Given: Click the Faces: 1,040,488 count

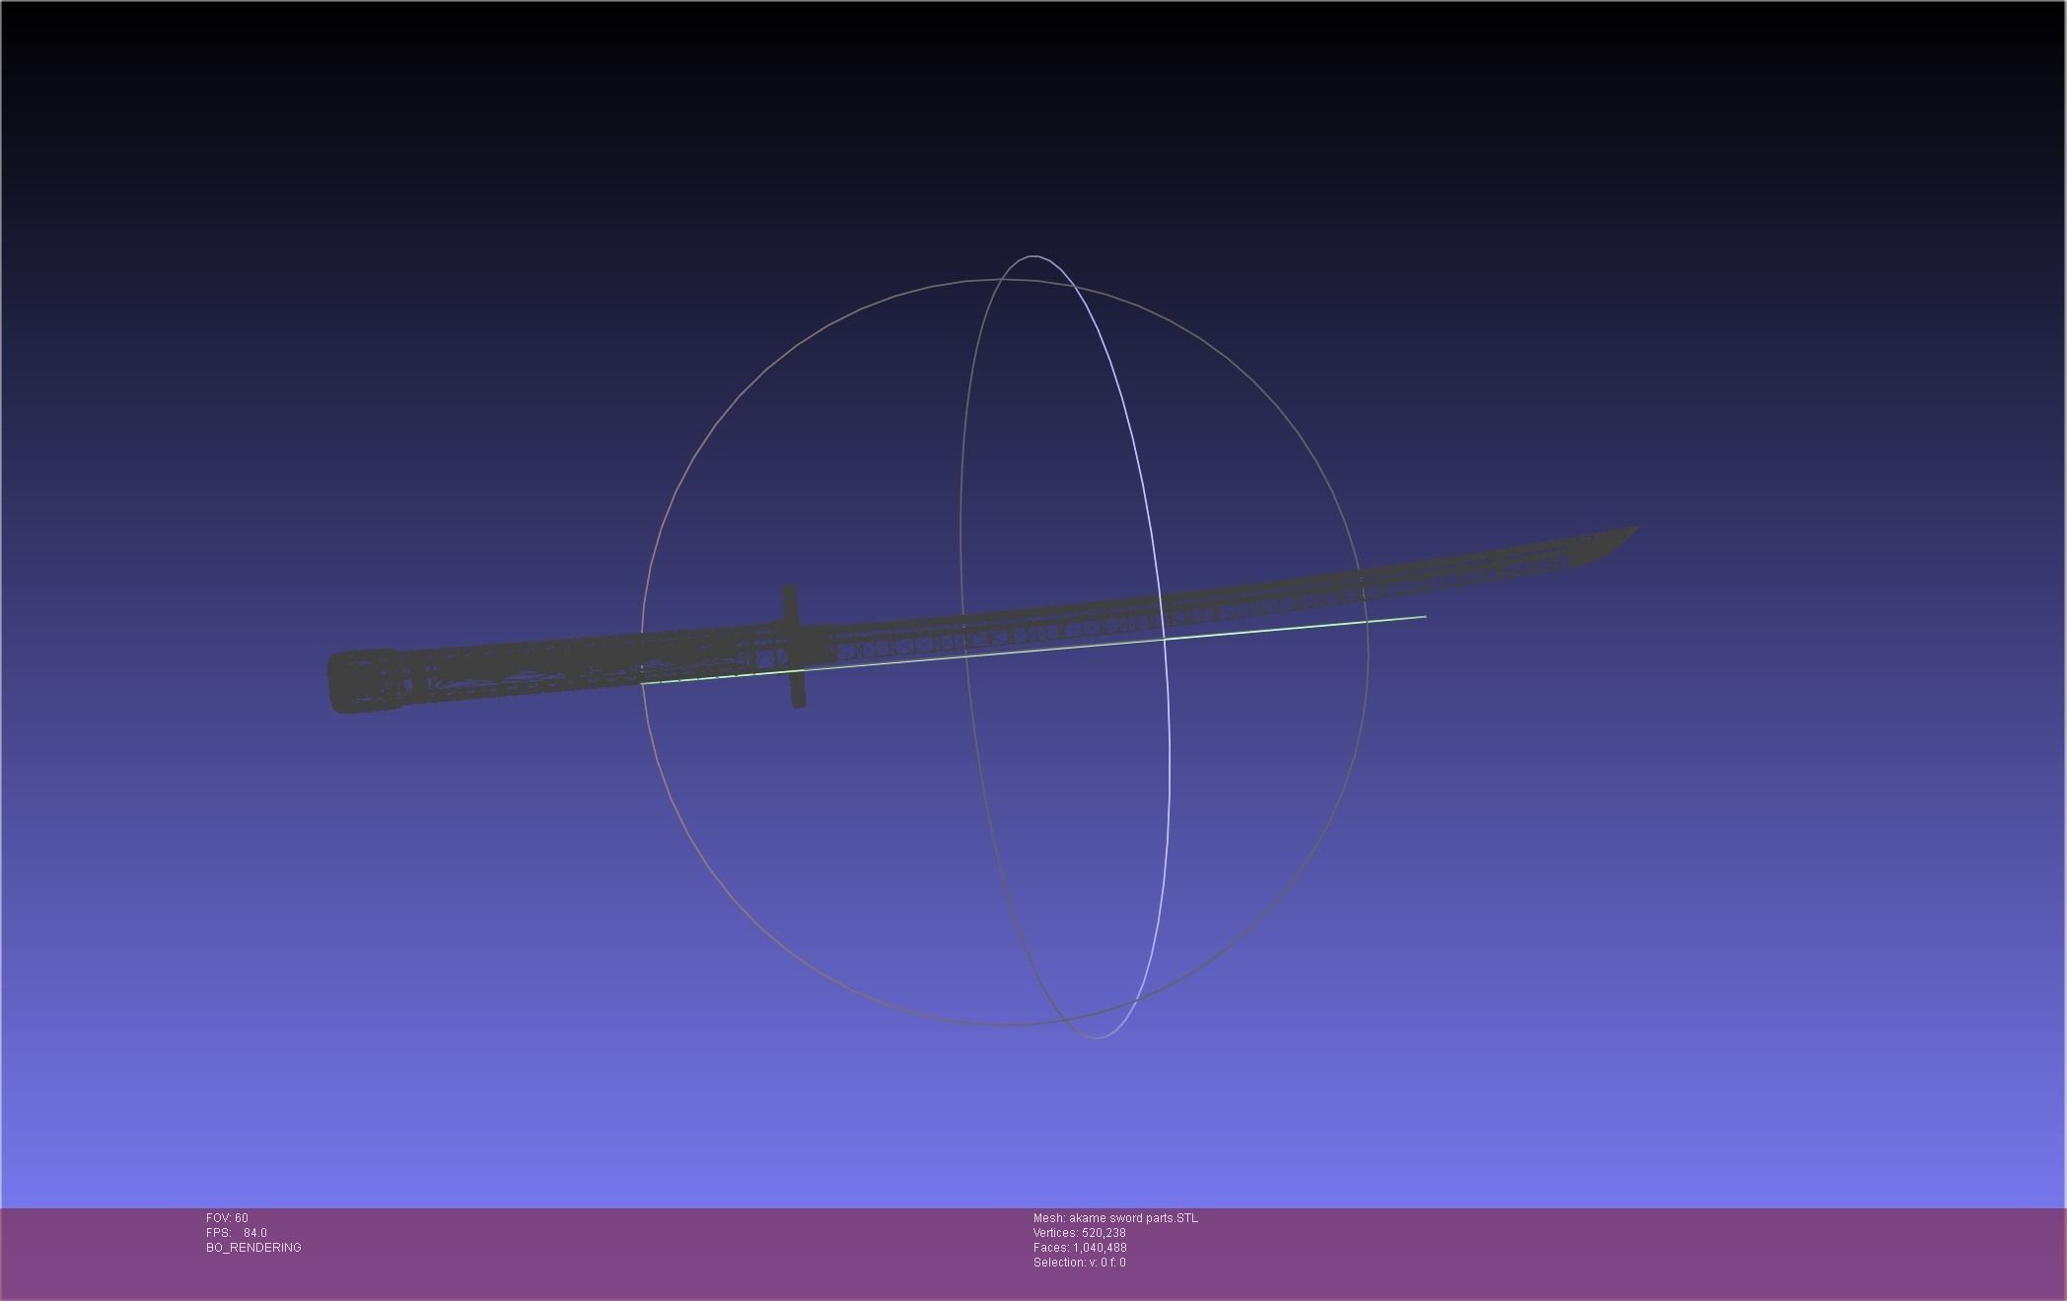Looking at the screenshot, I should point(1080,1248).
